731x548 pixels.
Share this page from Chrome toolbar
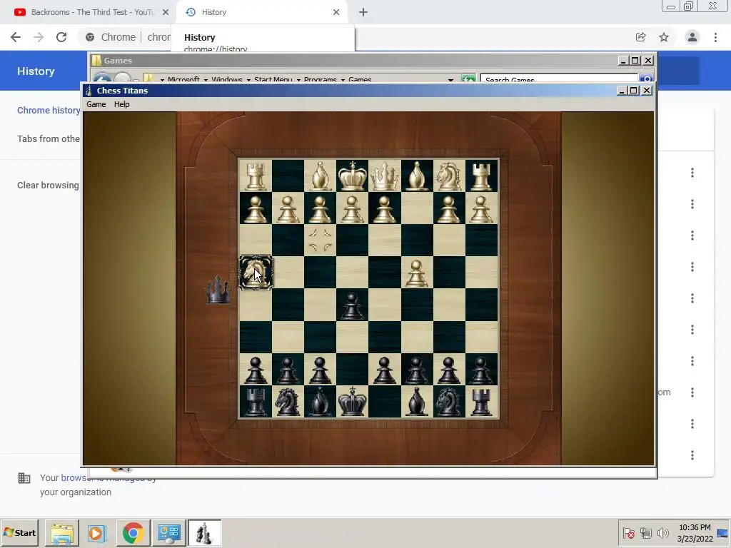click(640, 37)
